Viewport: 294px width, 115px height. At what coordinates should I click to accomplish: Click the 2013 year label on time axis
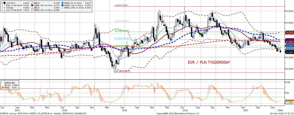[x=17, y=111]
